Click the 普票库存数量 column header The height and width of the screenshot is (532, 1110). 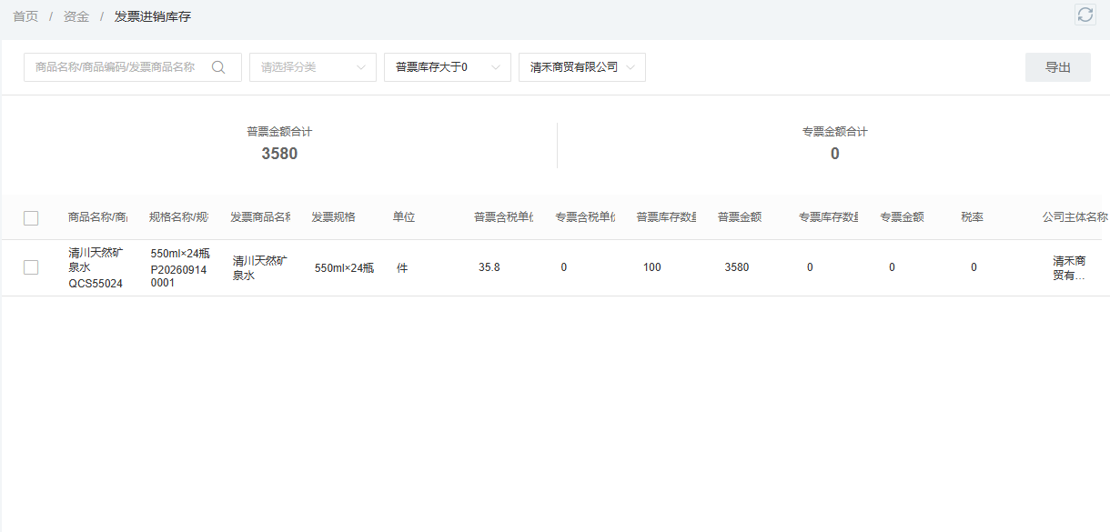(x=666, y=217)
